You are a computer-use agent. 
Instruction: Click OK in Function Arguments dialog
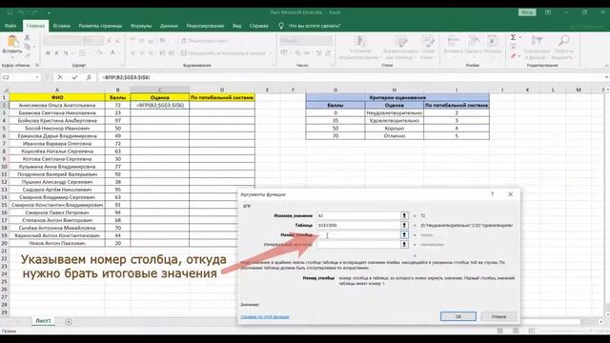[x=458, y=316]
